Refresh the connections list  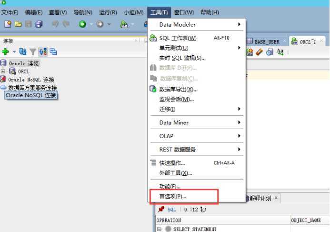coord(23,51)
